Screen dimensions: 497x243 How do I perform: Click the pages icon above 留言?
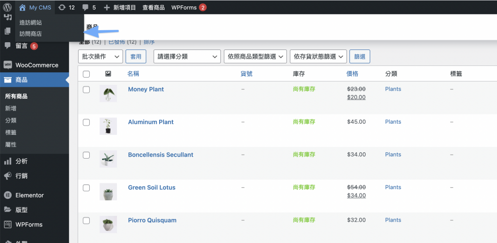8,31
